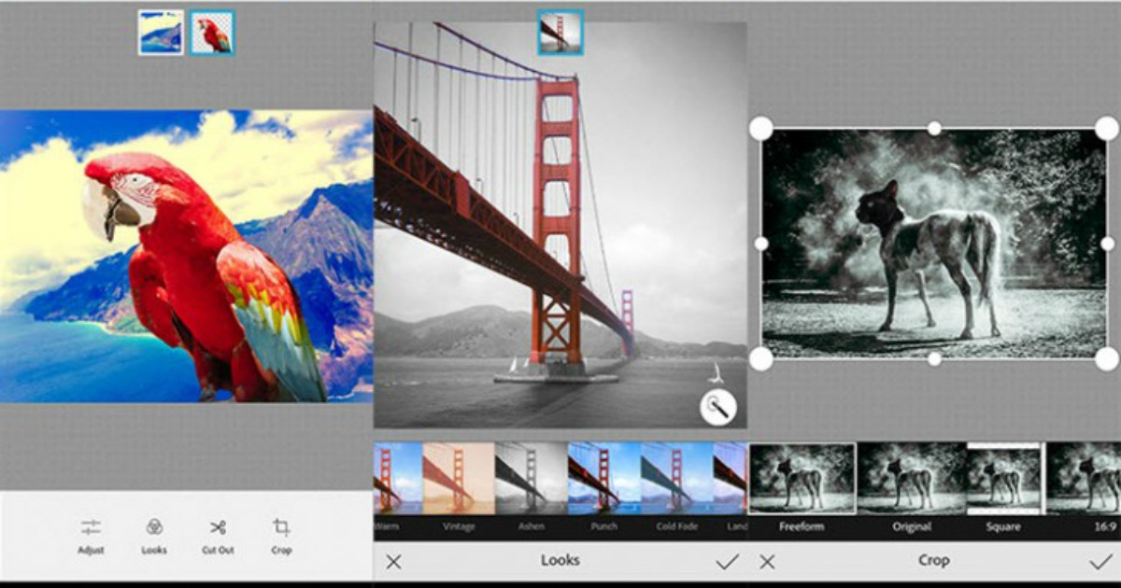
Task: Apply the Crop with the checkmark
Action: click(x=1100, y=561)
